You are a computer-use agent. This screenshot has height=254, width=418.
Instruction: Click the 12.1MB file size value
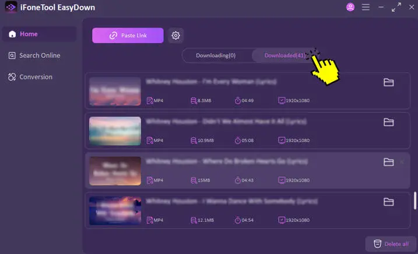[206, 220]
